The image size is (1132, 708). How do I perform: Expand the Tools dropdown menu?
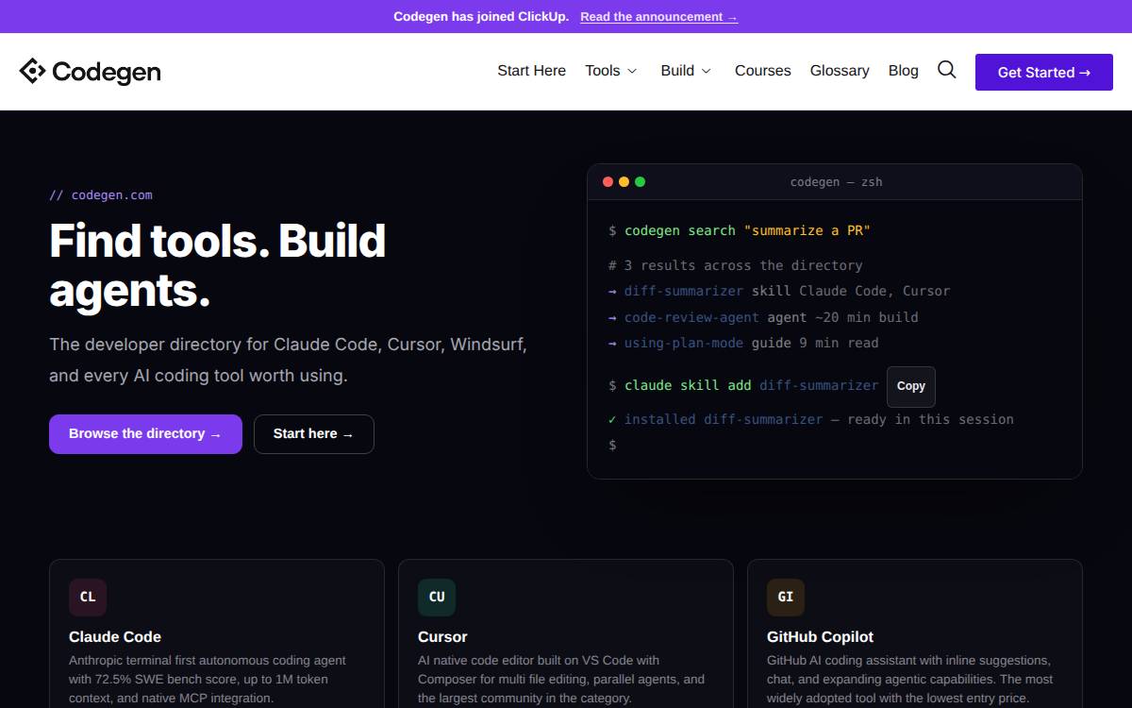click(611, 71)
